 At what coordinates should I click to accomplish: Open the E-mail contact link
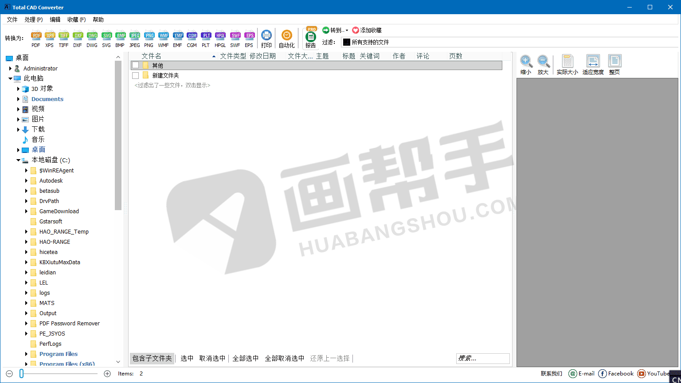pos(582,374)
